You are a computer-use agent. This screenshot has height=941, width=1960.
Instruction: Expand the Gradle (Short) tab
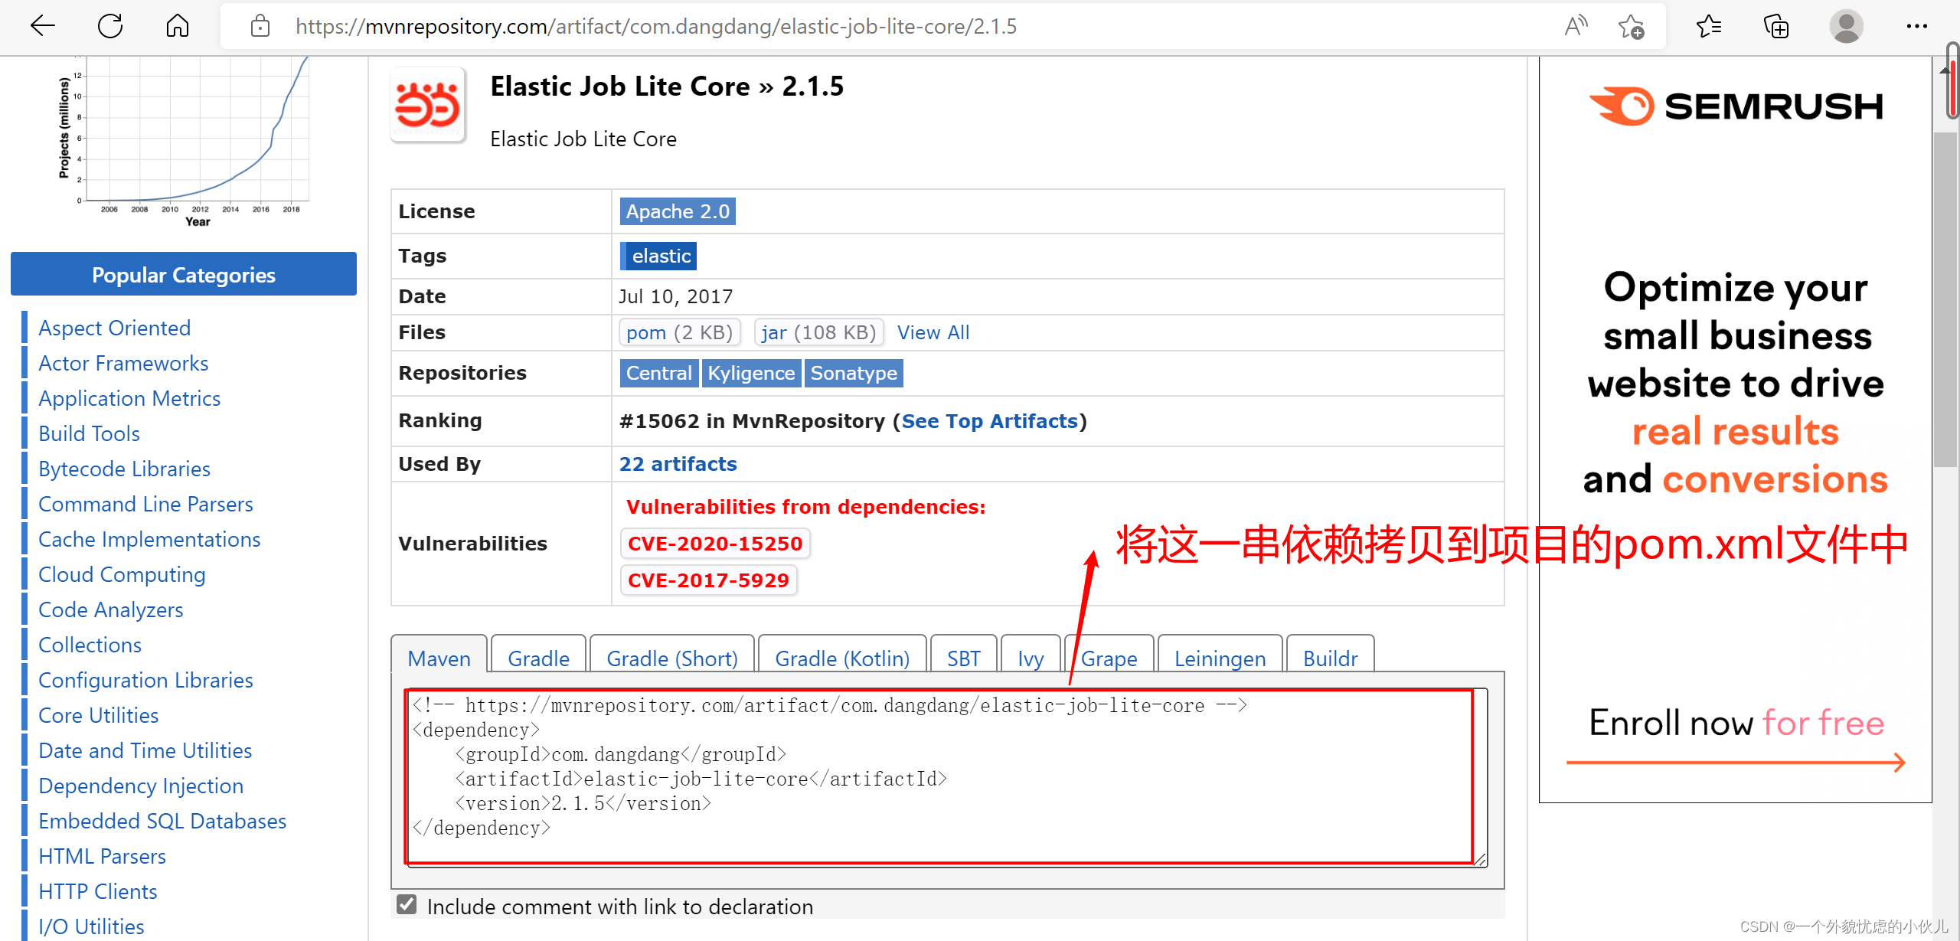pos(674,658)
